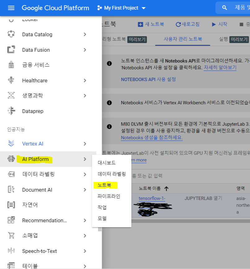This screenshot has width=250, height=269.
Task: Click the 영역 column header
Action: (240, 189)
